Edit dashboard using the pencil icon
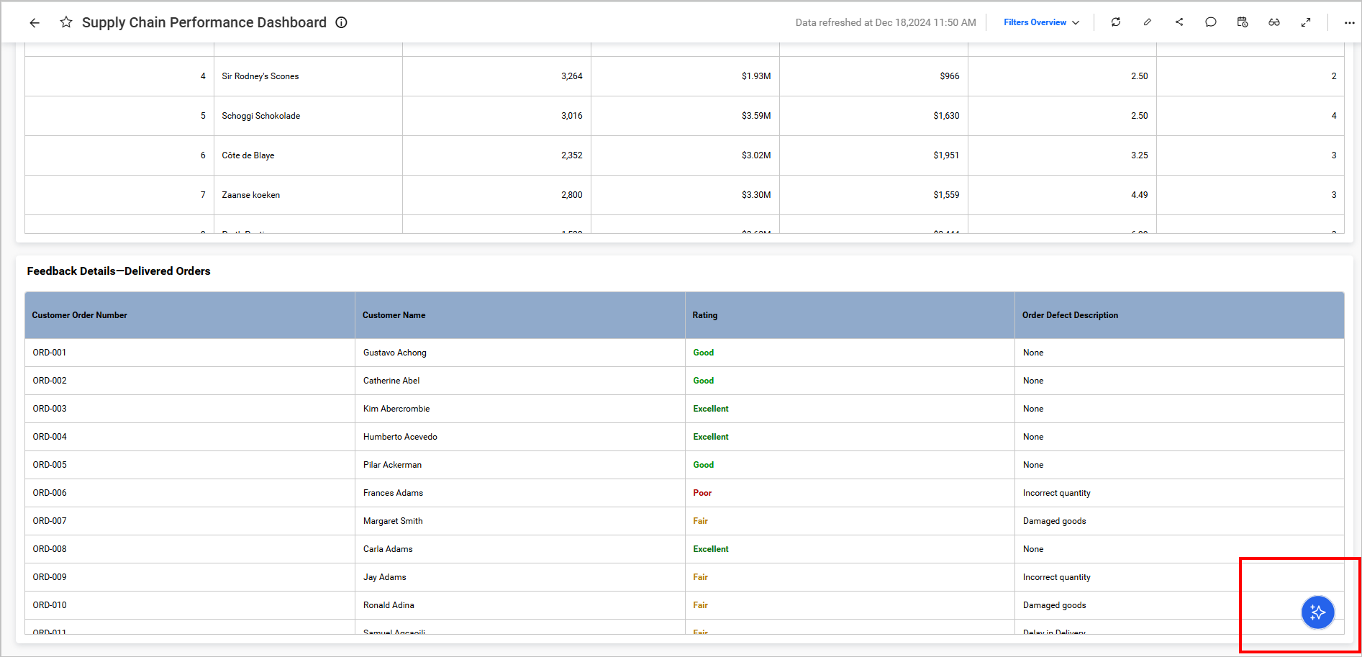 coord(1148,22)
